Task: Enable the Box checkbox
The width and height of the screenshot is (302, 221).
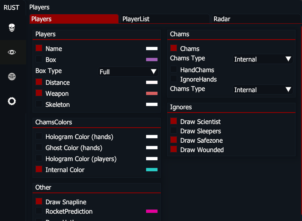Action: point(39,60)
